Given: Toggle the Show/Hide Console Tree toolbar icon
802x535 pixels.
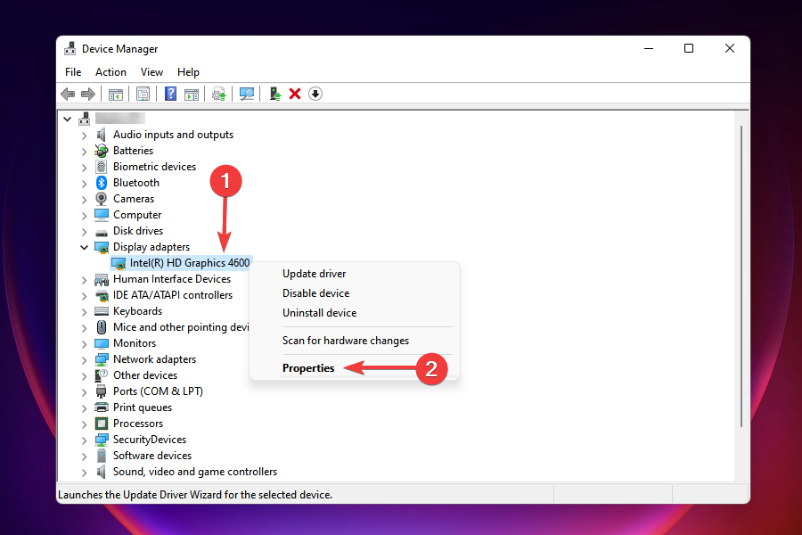Looking at the screenshot, I should tap(116, 95).
